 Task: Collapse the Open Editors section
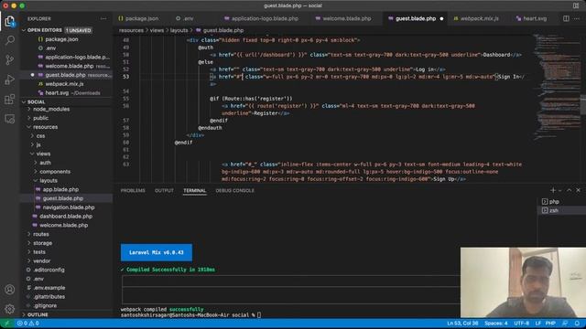(24, 30)
